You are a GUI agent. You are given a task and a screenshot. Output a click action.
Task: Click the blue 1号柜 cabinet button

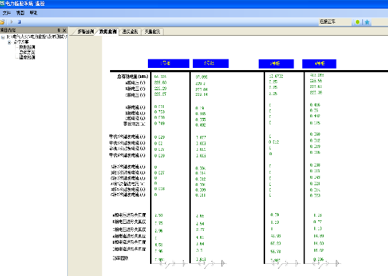169,64
